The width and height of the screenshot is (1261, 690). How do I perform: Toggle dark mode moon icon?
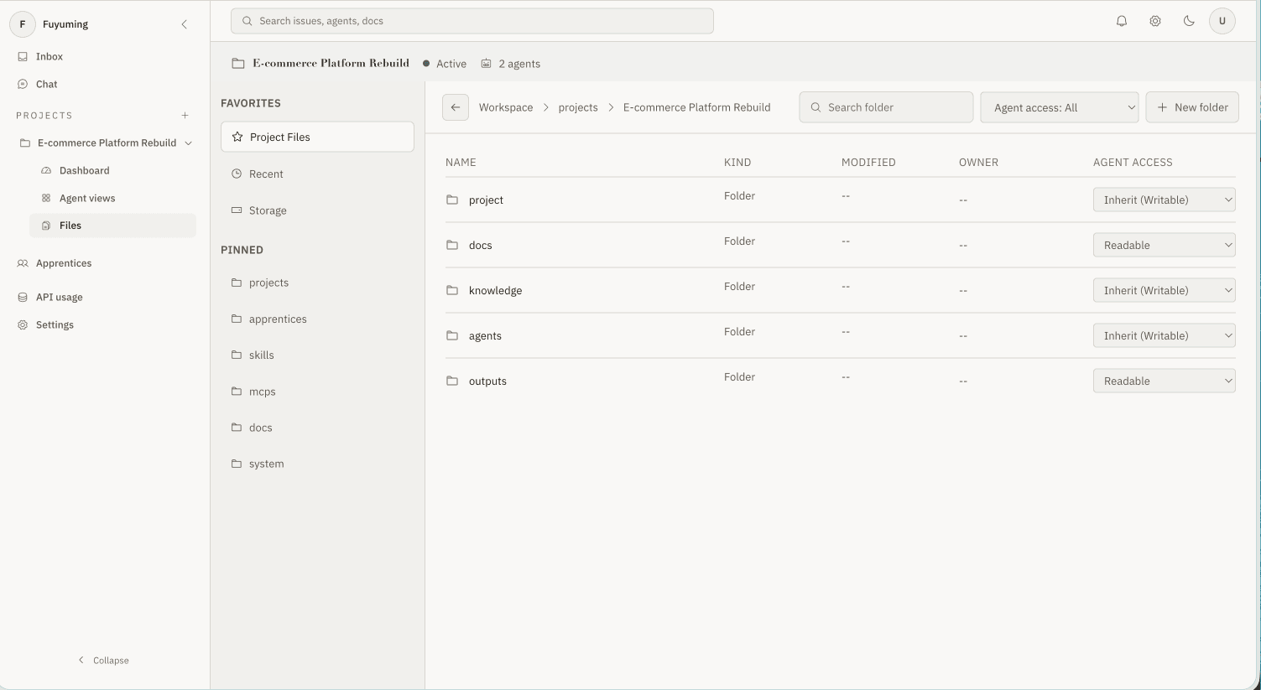coord(1189,21)
